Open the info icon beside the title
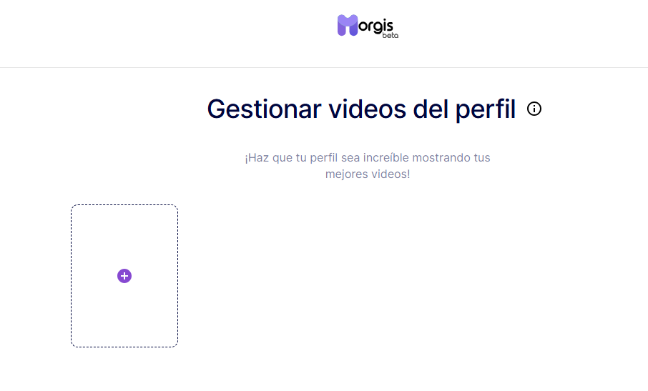Viewport: 648px width, 391px height. [x=534, y=109]
